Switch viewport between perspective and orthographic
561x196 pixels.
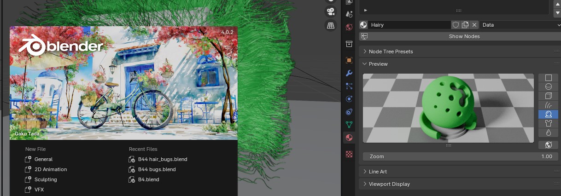tap(330, 26)
